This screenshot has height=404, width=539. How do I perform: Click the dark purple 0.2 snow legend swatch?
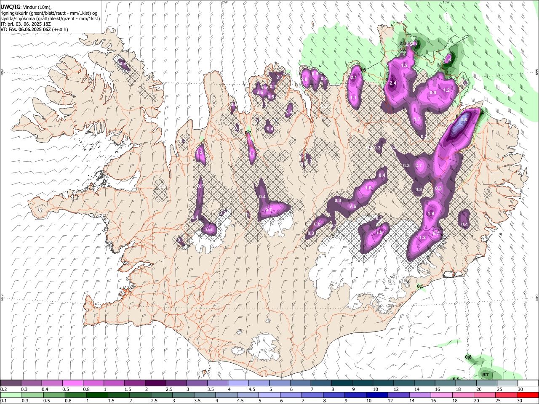point(11,383)
